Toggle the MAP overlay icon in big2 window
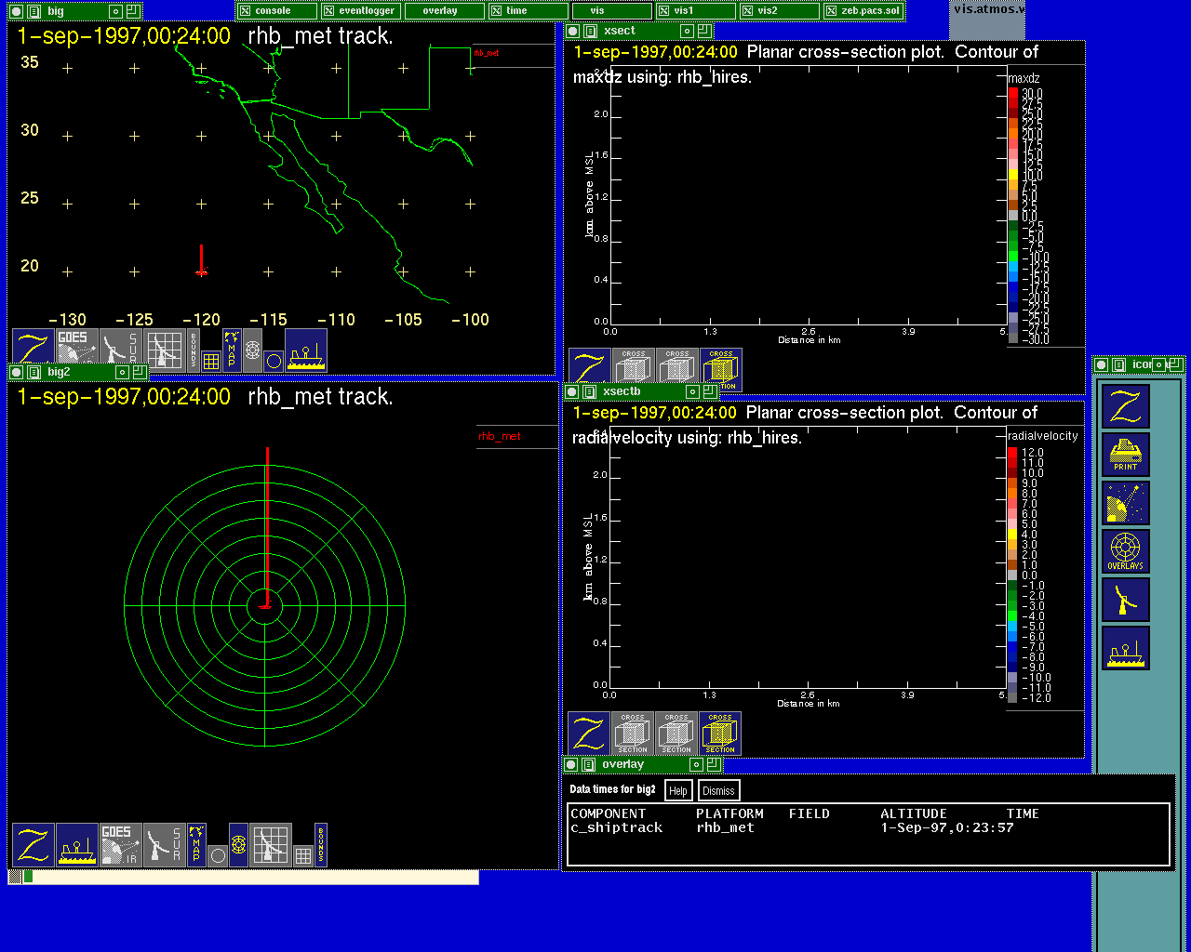This screenshot has width=1191, height=952. pos(196,844)
